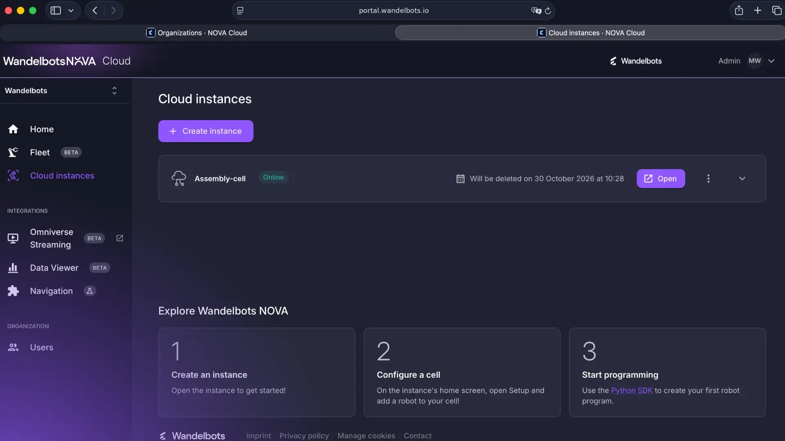Image resolution: width=785 pixels, height=441 pixels.
Task: Click the Safari share icon
Action: (739, 10)
